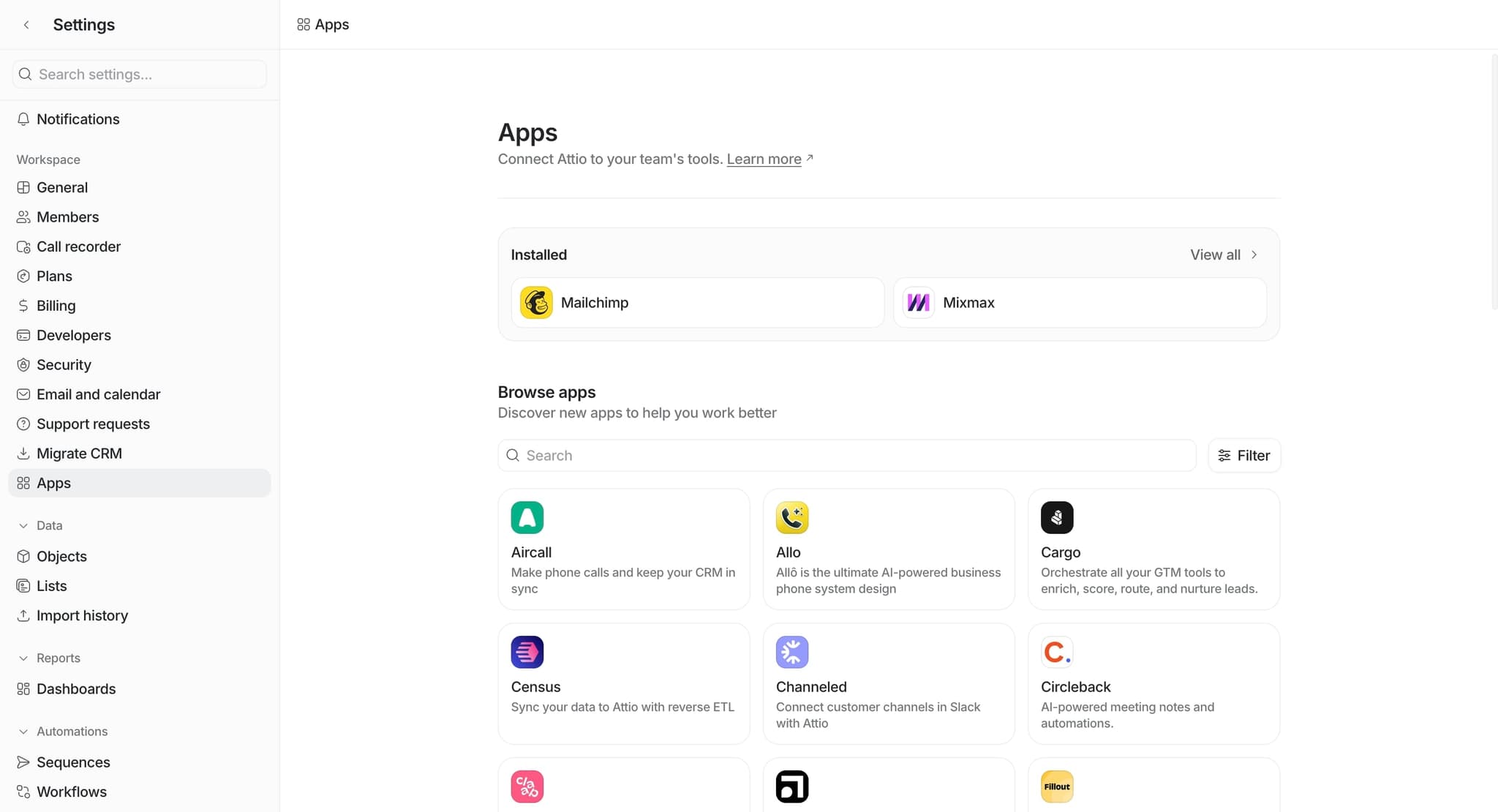
Task: Open the Cargo app icon
Action: (1057, 517)
